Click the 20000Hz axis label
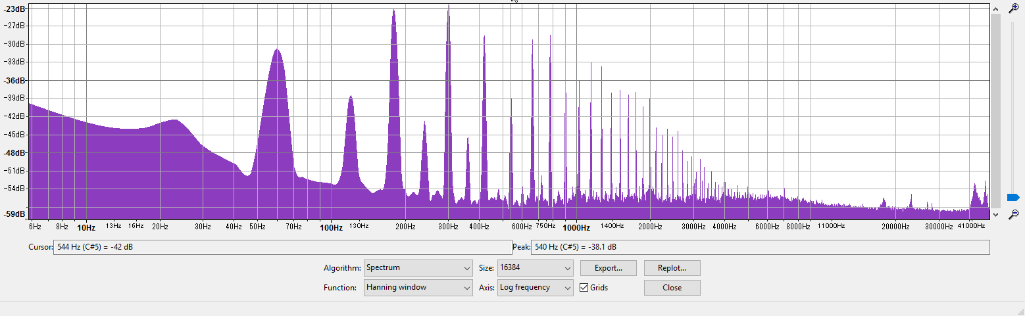 tap(896, 227)
